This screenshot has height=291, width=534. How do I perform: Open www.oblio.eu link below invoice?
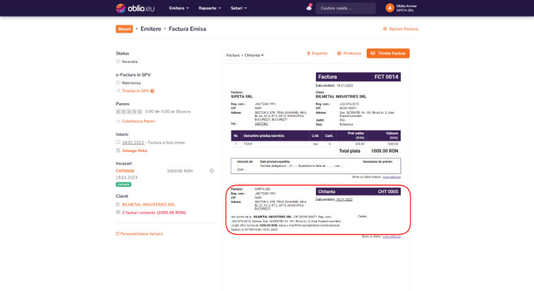[391, 177]
